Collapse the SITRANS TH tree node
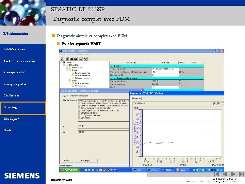 click(x=64, y=65)
